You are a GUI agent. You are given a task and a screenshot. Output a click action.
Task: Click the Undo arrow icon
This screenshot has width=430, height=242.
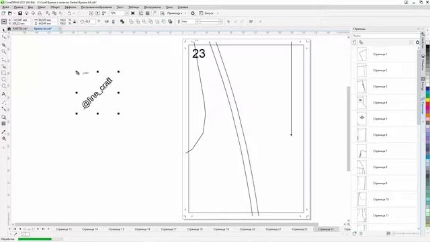pyautogui.click(x=69, y=13)
